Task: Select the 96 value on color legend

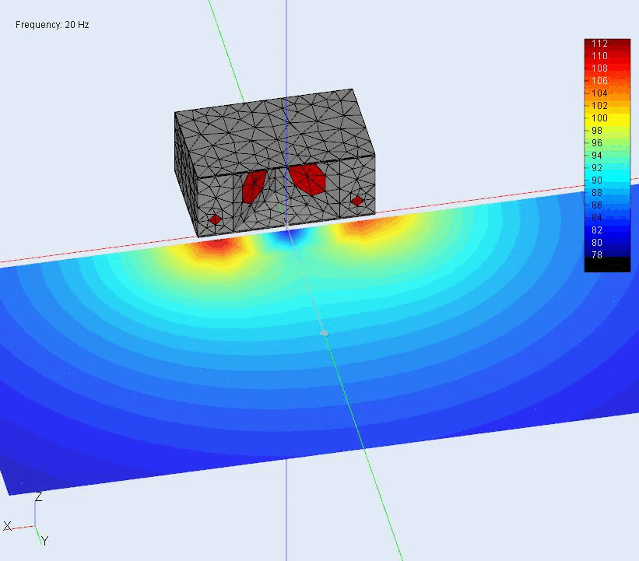Action: click(x=597, y=143)
